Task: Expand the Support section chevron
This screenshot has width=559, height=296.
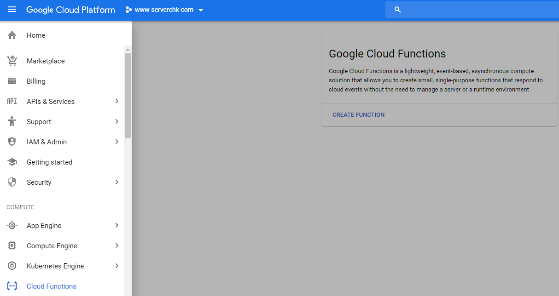Action: tap(116, 121)
